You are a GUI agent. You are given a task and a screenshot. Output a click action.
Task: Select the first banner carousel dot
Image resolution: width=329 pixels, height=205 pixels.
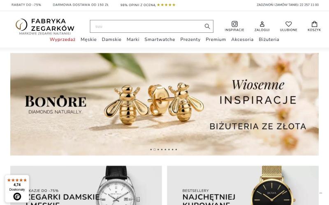[x=151, y=149]
